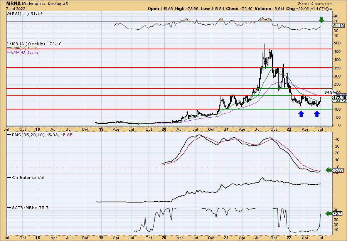Click the 51.19 RSI value tag on axis
Viewport: 347px width, 241px height.
338,26
